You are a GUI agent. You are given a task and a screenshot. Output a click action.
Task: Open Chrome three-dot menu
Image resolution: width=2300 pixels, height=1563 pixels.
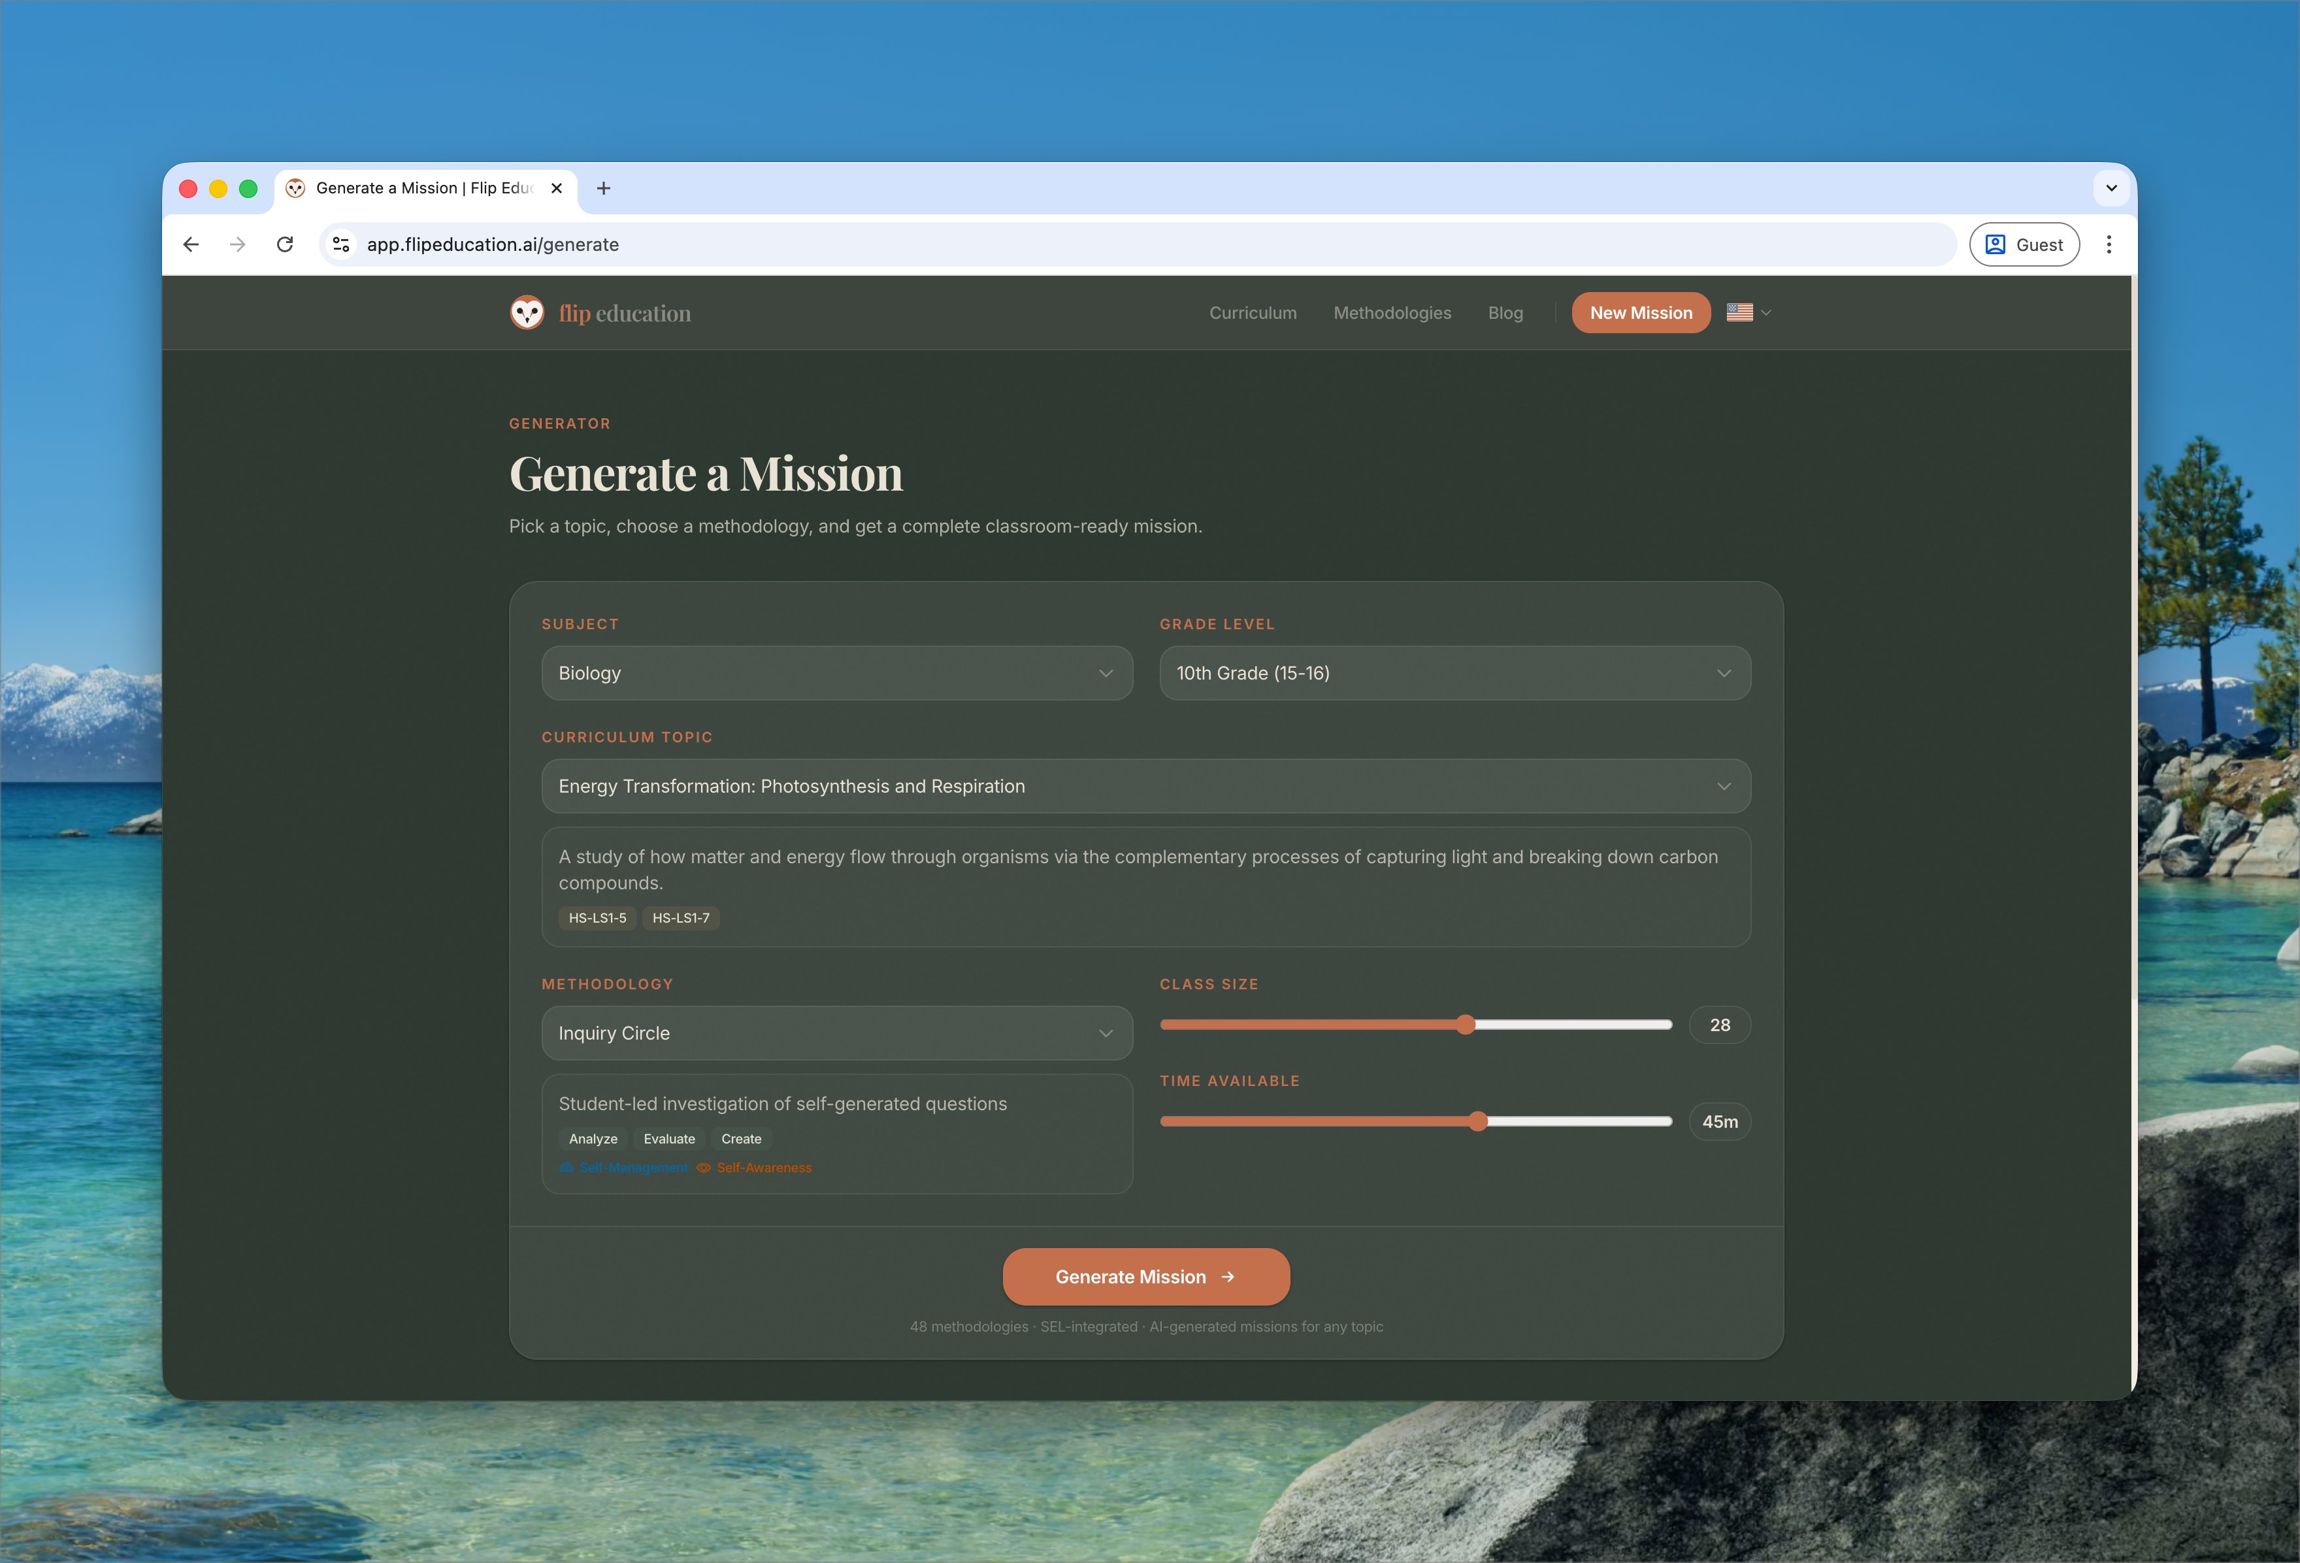[2109, 244]
